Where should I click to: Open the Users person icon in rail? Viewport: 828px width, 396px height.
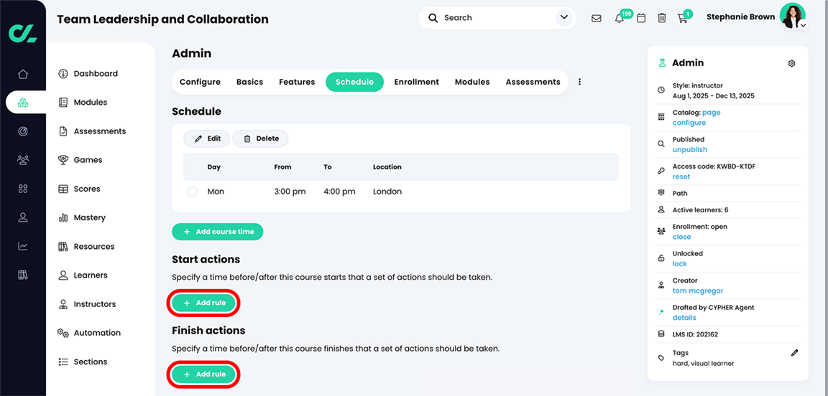click(23, 217)
